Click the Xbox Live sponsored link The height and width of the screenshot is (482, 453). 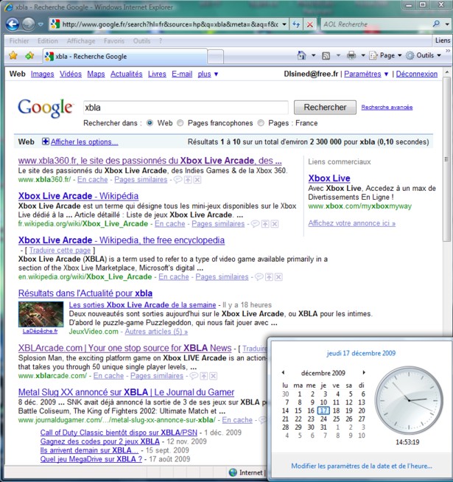click(329, 178)
